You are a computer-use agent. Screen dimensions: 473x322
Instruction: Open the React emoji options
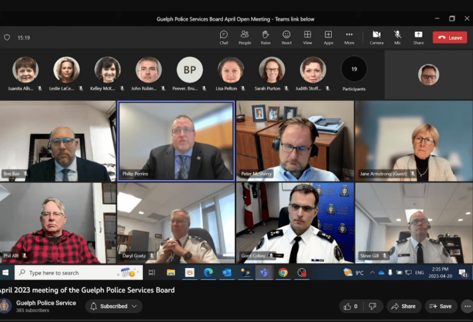click(x=287, y=37)
